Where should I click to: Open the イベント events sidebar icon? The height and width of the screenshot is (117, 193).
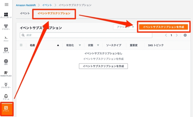coord(6,109)
